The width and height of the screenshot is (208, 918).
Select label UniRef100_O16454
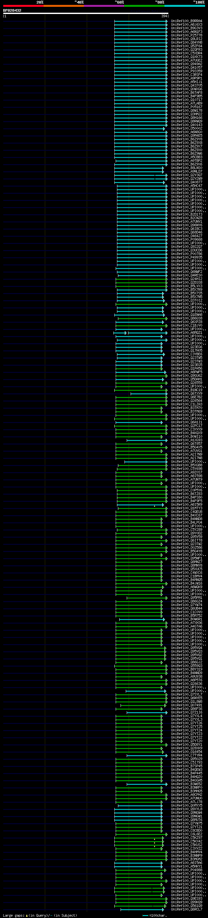tap(186, 752)
